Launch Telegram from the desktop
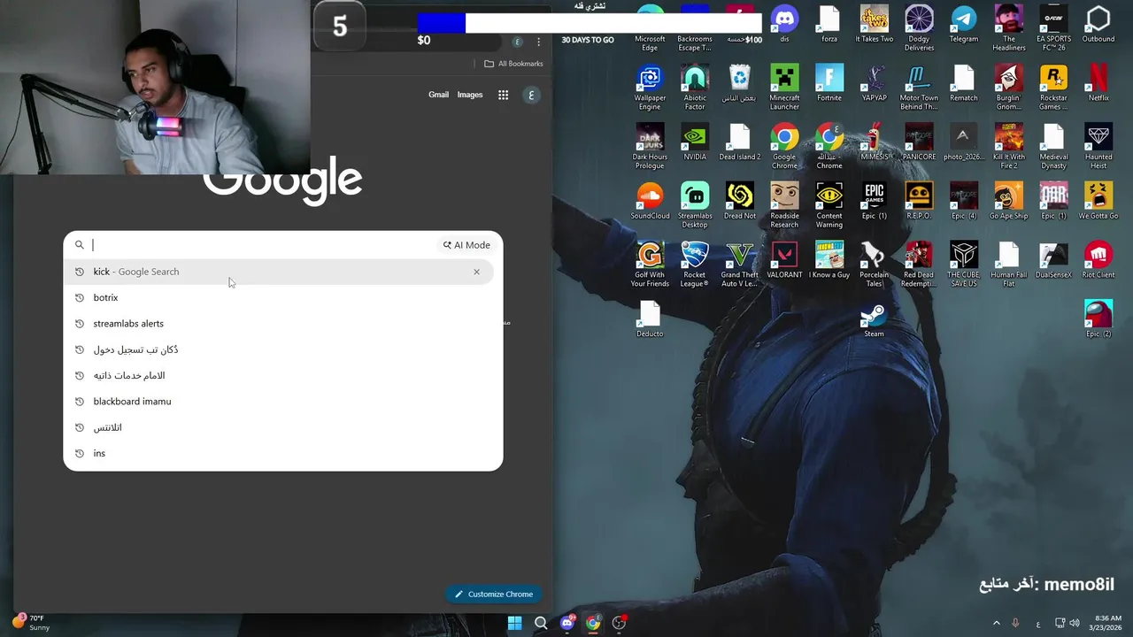The image size is (1133, 637). pyautogui.click(x=964, y=23)
